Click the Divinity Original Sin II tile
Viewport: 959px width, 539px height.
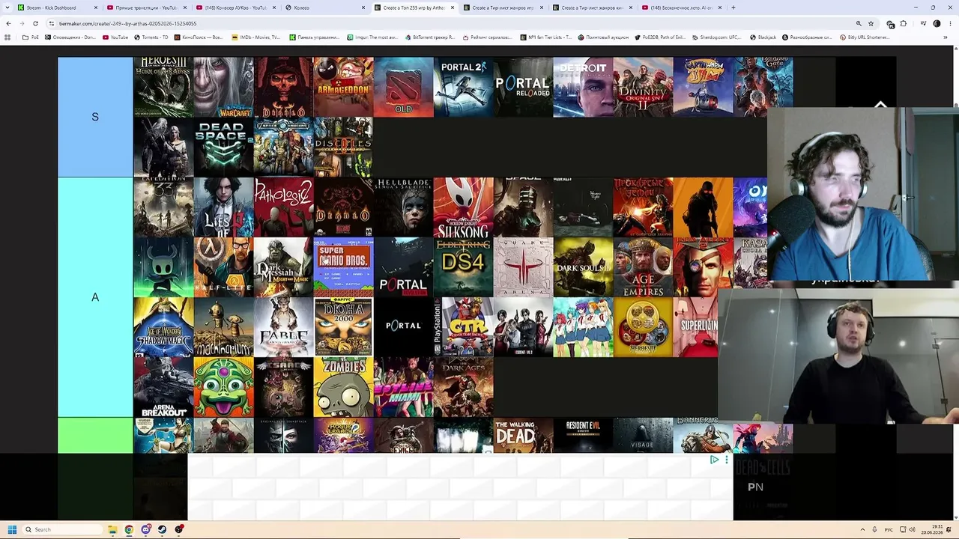(x=643, y=87)
